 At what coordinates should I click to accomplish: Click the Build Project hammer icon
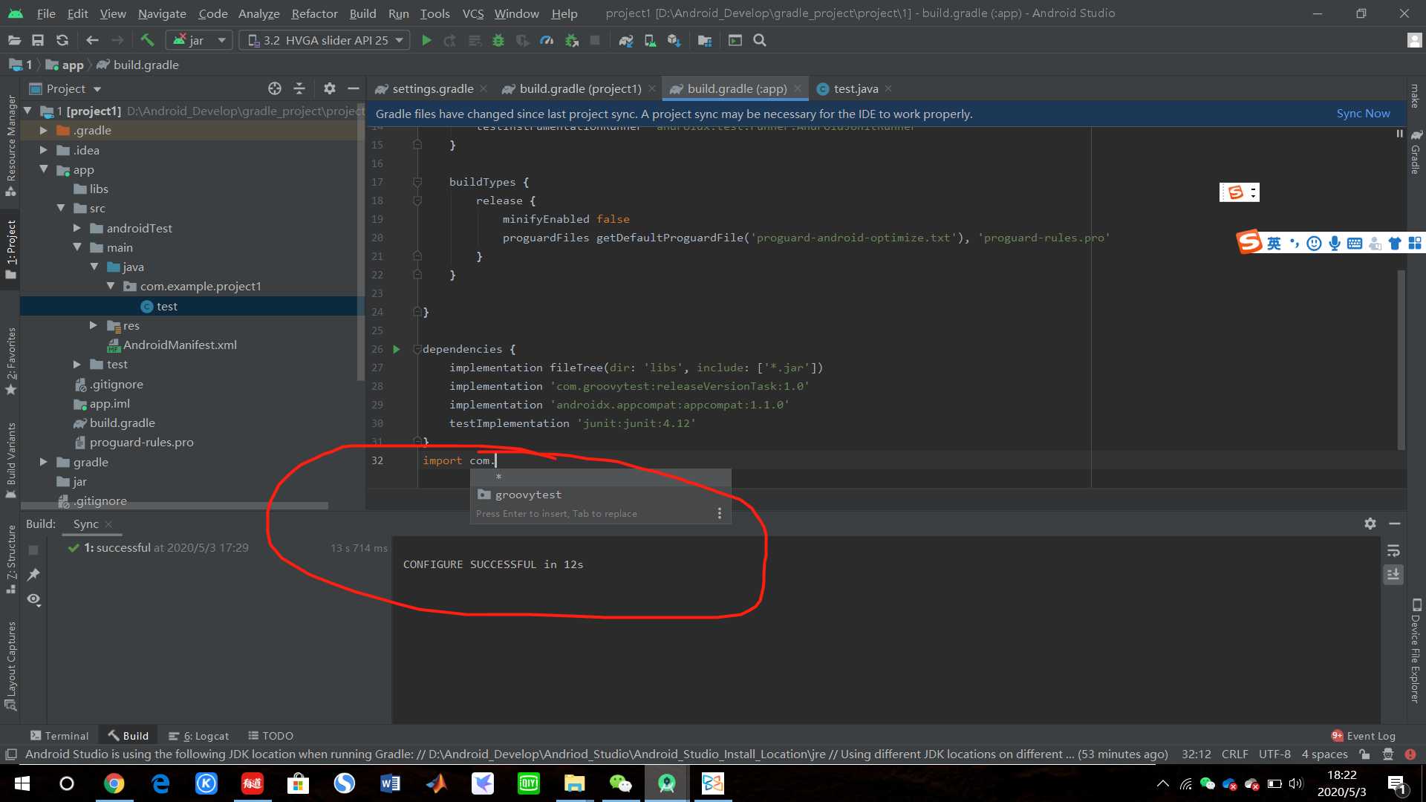click(x=146, y=40)
